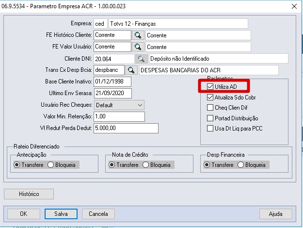
Task: Select Transfere under Nota de Crédito
Action: (112, 165)
